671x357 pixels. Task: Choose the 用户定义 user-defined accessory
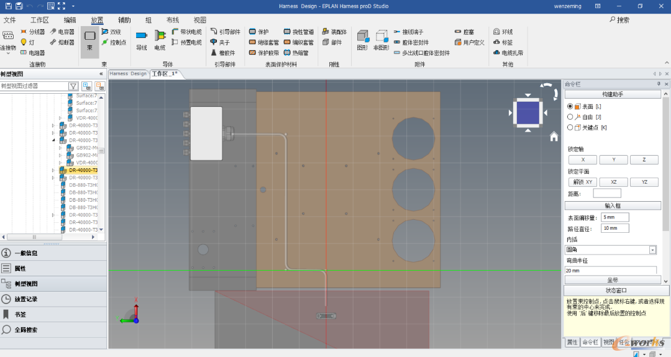[x=470, y=42]
